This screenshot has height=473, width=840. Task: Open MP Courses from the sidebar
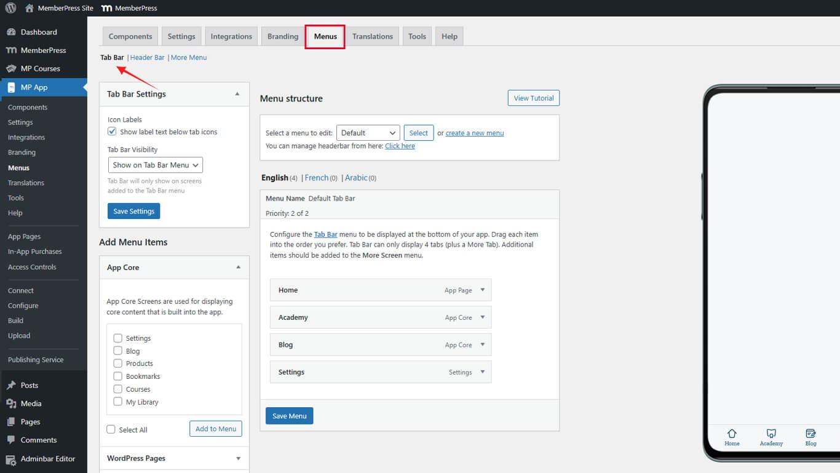(x=40, y=68)
